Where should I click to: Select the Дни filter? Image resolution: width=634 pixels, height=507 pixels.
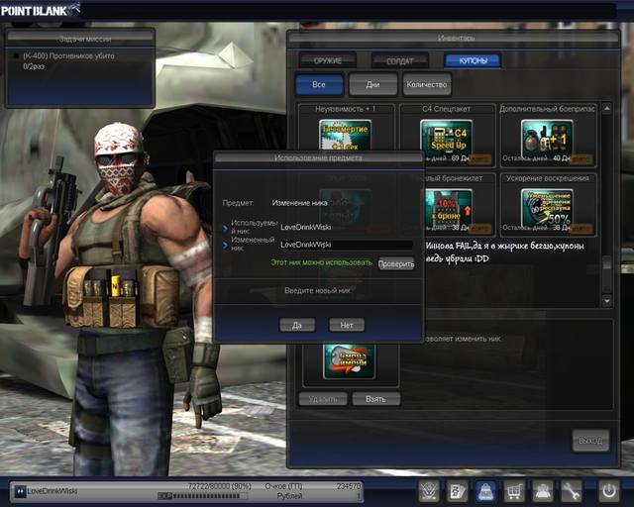pyautogui.click(x=372, y=84)
